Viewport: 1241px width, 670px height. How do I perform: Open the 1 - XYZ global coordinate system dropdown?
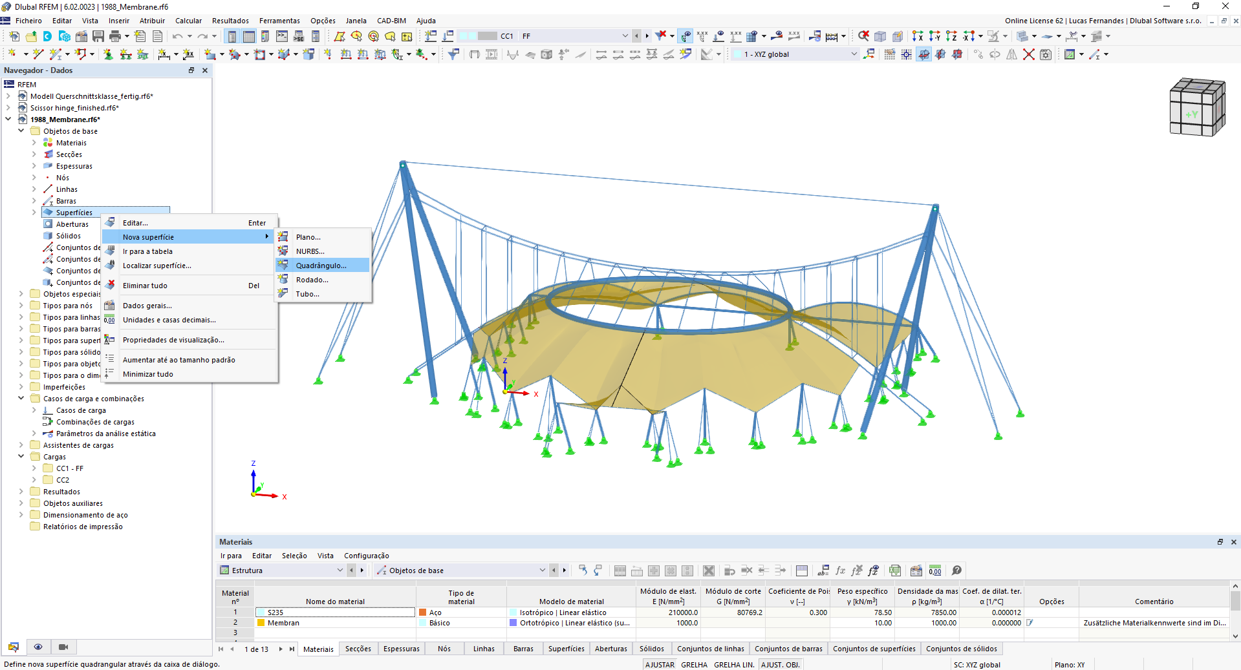point(854,54)
